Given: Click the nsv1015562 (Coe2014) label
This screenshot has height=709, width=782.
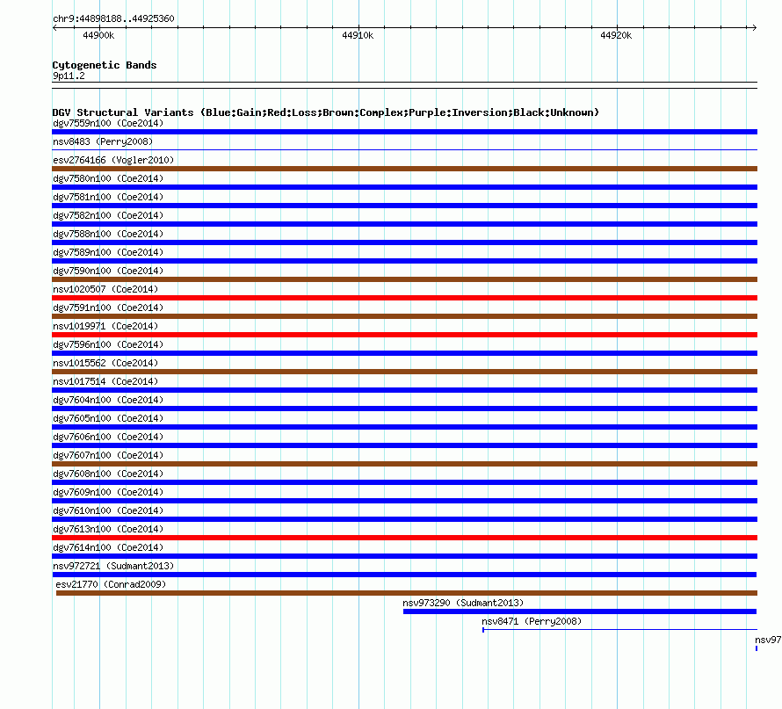Looking at the screenshot, I should (105, 363).
